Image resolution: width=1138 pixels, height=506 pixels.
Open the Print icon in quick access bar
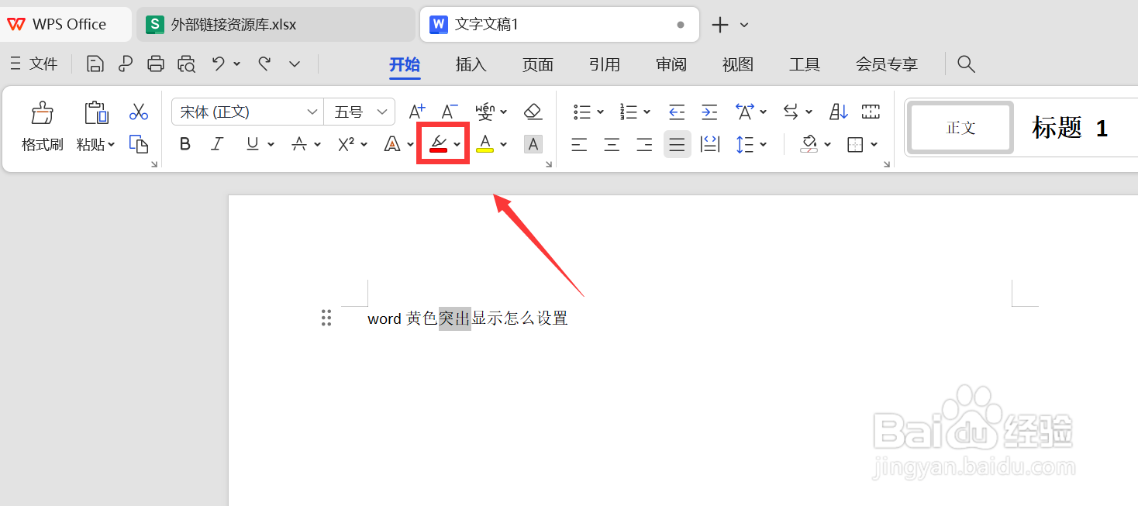pos(156,64)
